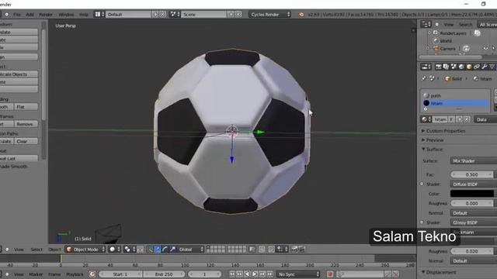This screenshot has width=497, height=279.
Task: Open the Data link dropdown
Action: (485, 119)
